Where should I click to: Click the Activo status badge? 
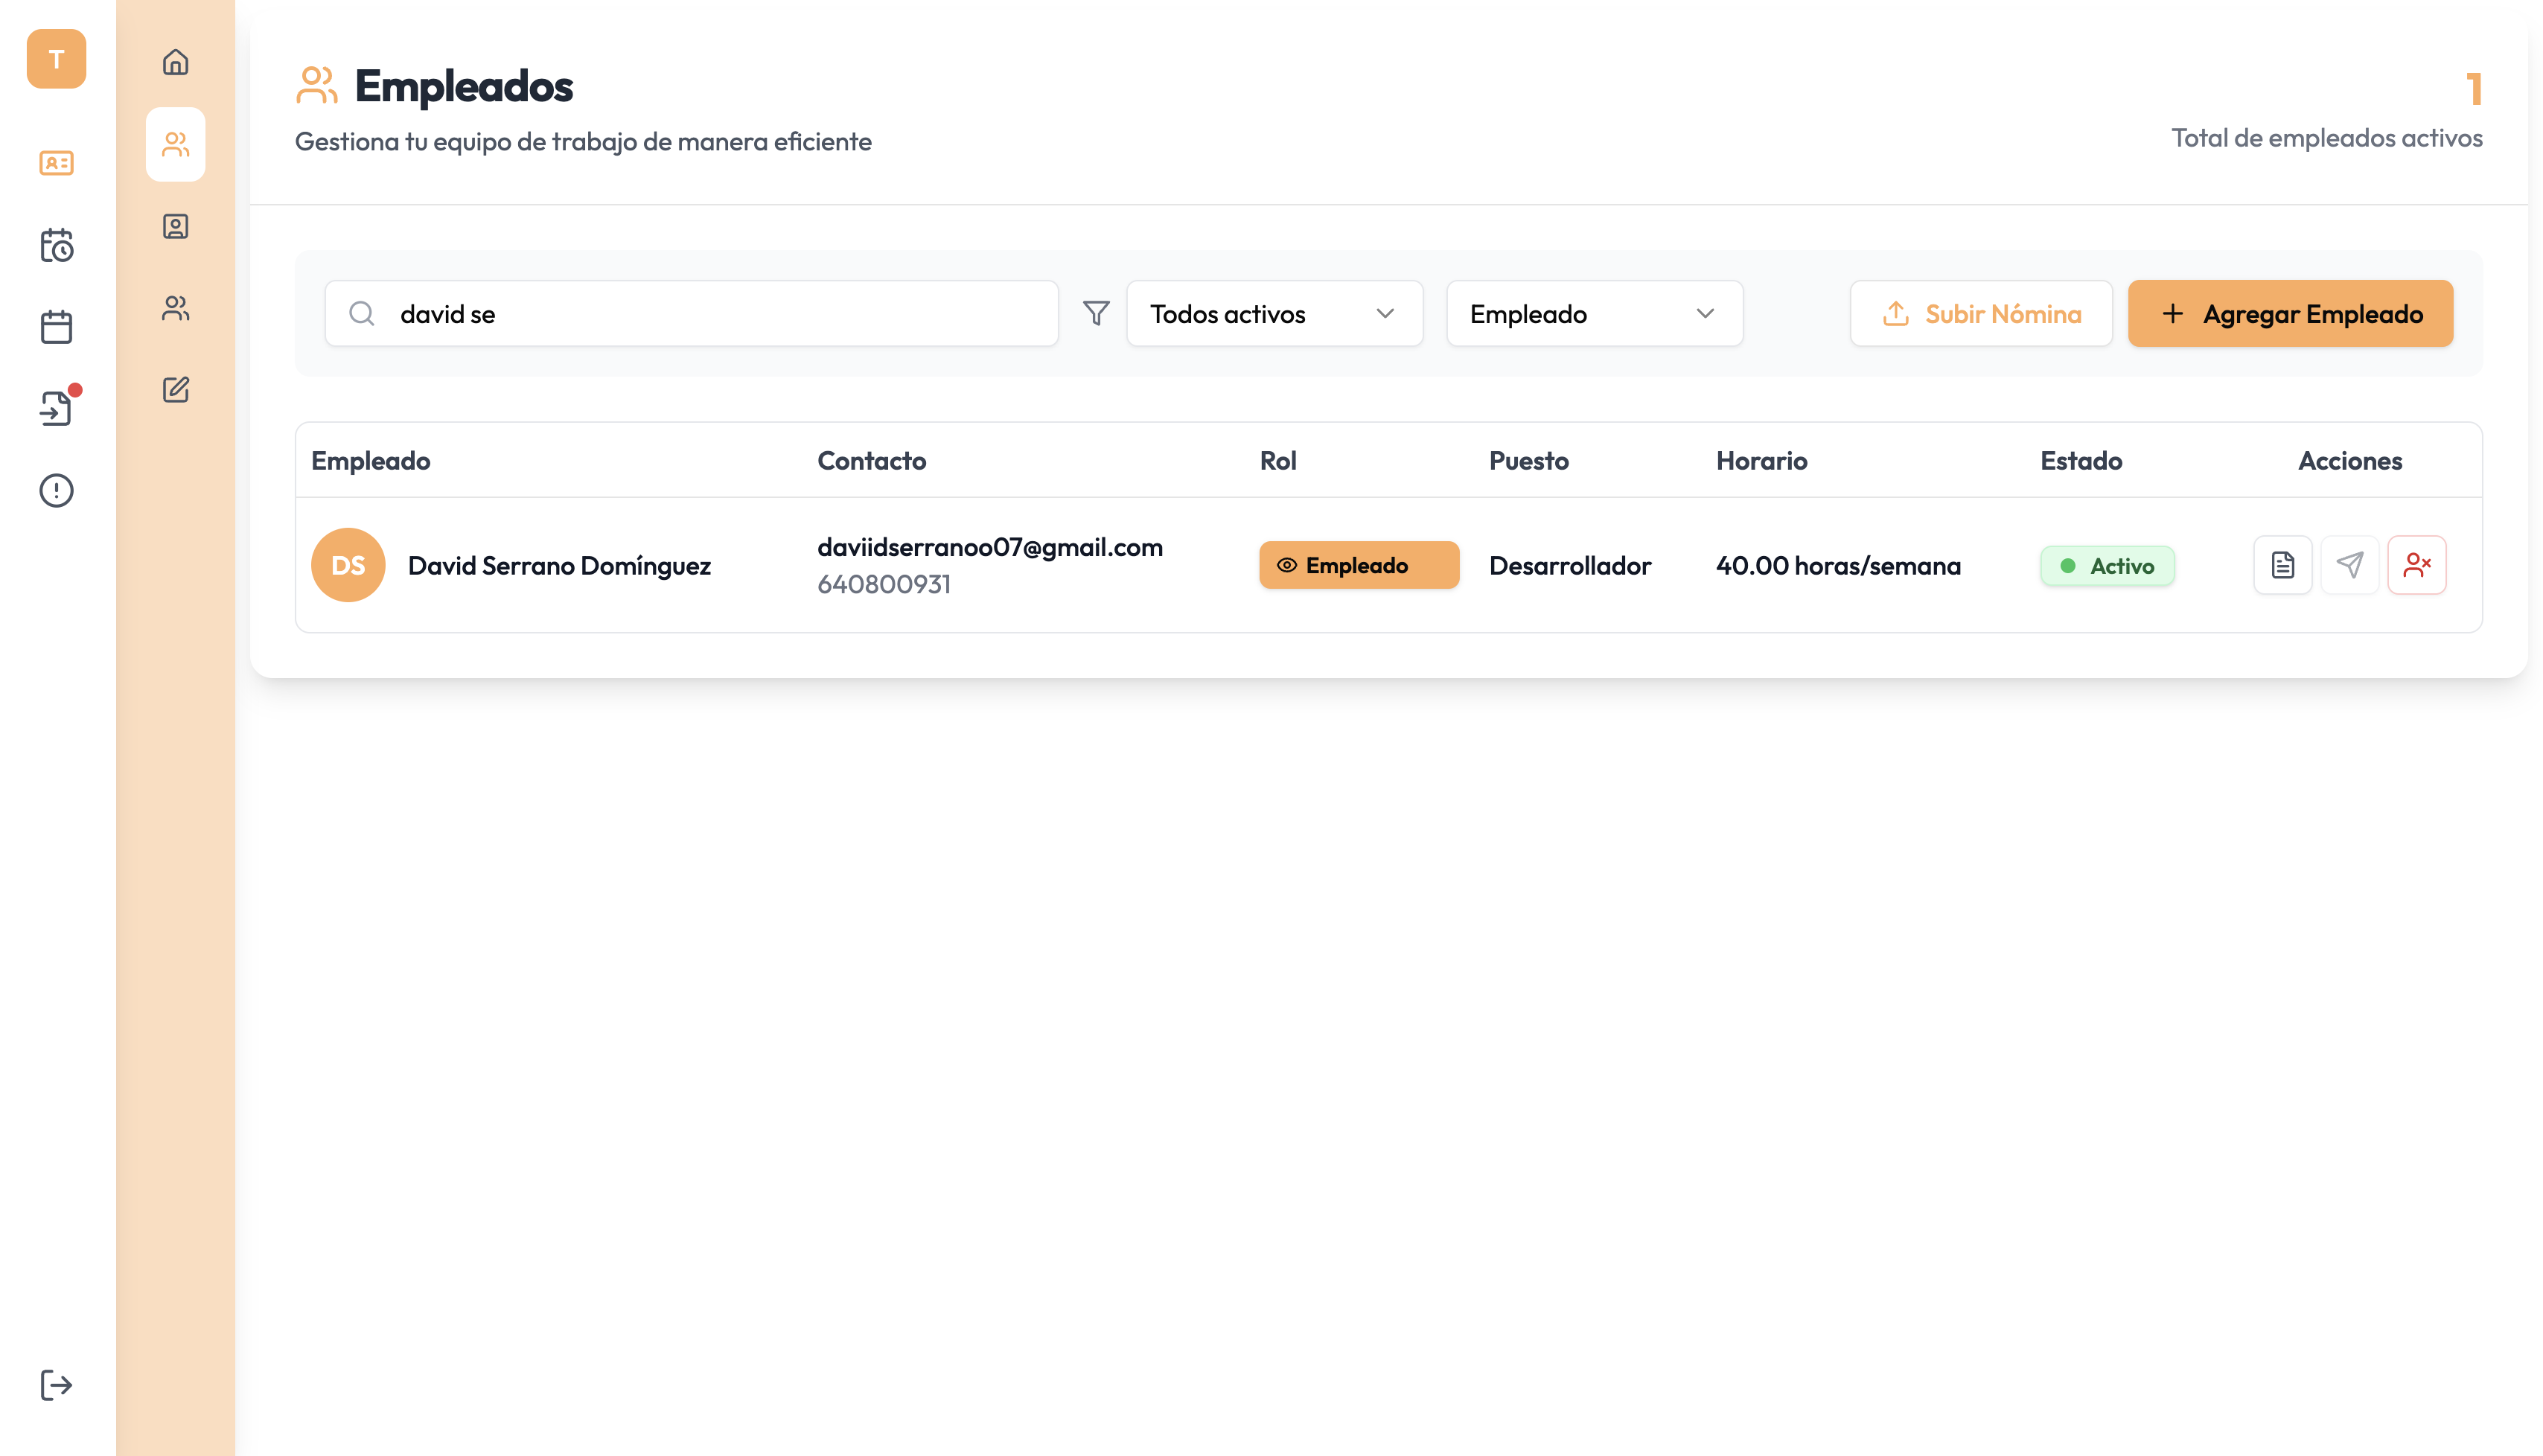pos(2107,566)
